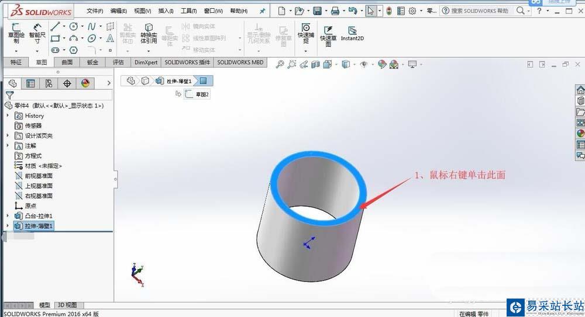Click the 草图绘制 sketch button
585x317 pixels.
click(16, 33)
